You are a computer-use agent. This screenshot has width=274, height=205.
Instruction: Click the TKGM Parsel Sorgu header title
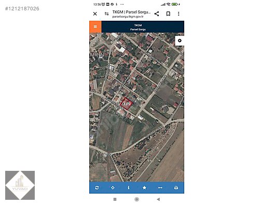(138, 27)
